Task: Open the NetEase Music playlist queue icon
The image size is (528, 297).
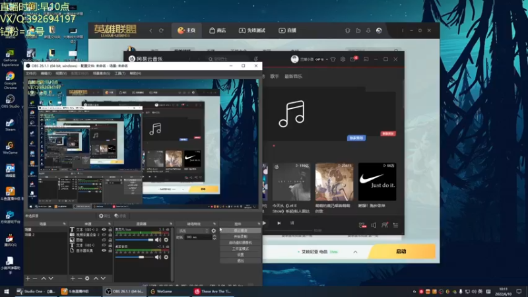Action: tap(395, 225)
